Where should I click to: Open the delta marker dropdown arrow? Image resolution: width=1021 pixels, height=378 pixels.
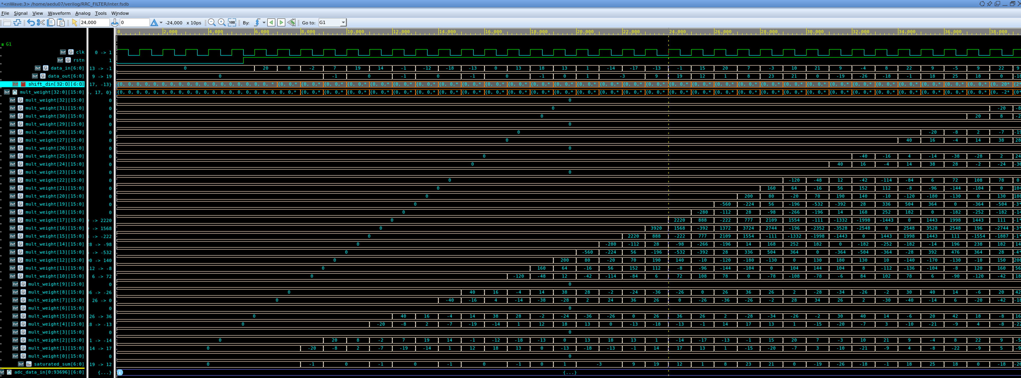click(x=161, y=23)
